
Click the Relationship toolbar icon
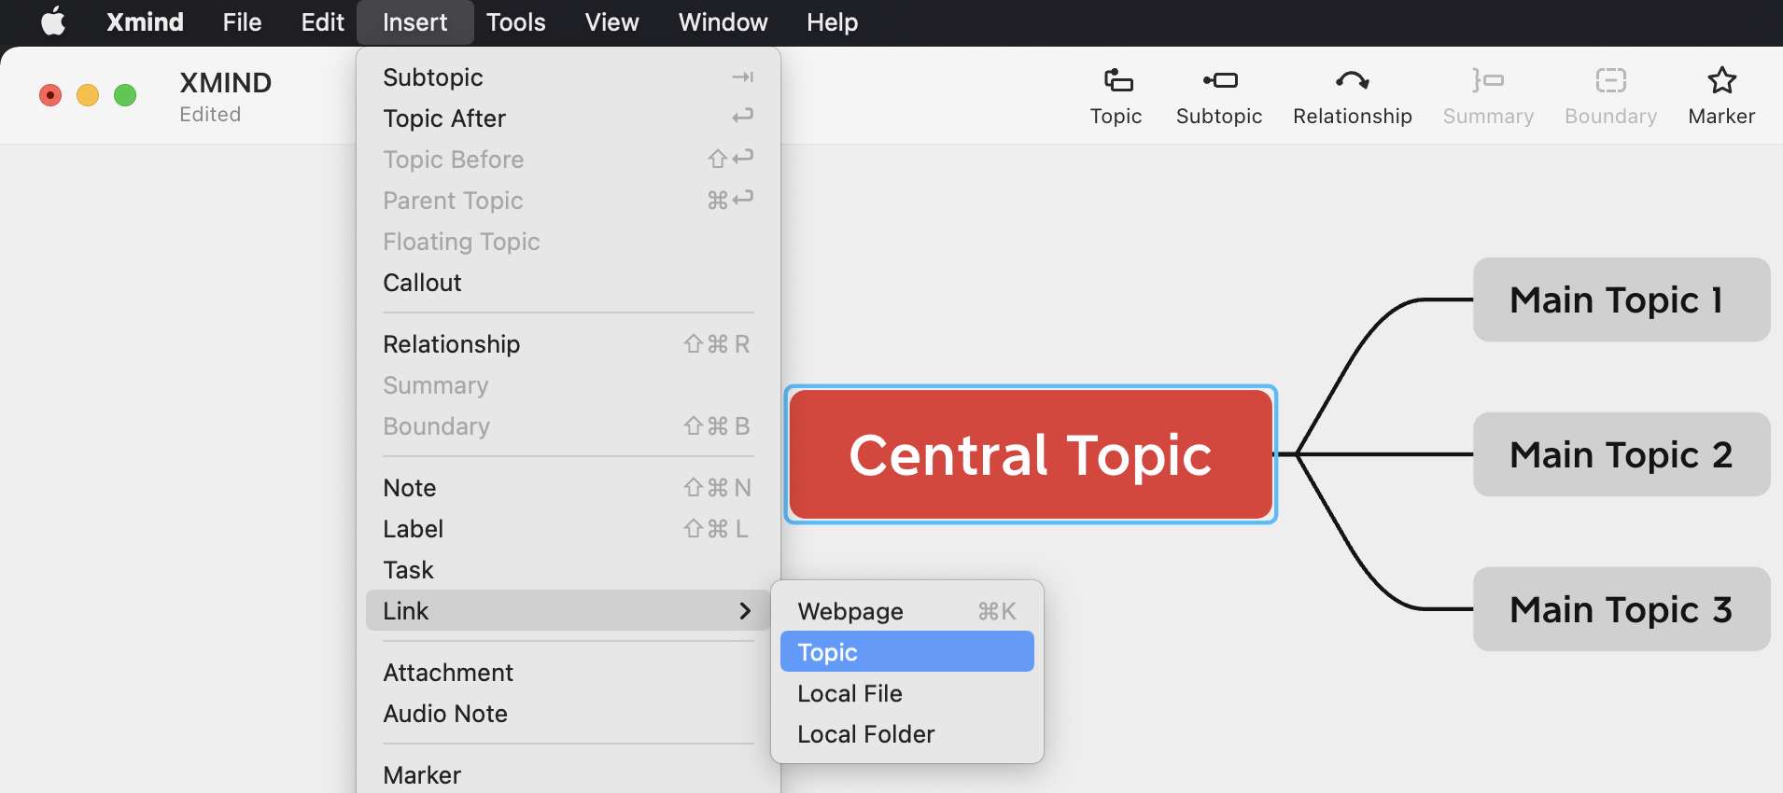click(x=1352, y=81)
